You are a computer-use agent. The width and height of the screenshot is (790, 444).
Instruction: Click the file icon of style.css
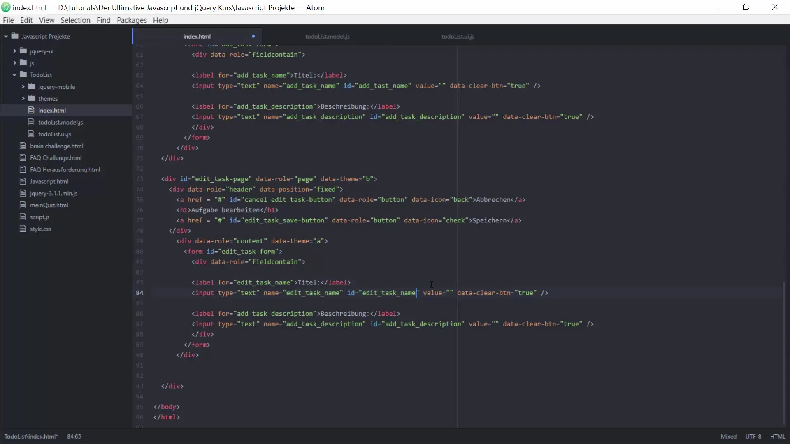(x=23, y=229)
